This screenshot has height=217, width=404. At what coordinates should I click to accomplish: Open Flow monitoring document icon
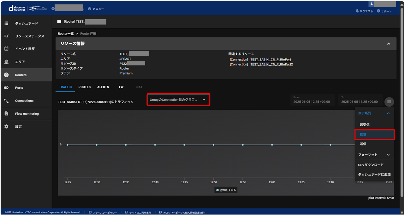pyautogui.click(x=6, y=114)
